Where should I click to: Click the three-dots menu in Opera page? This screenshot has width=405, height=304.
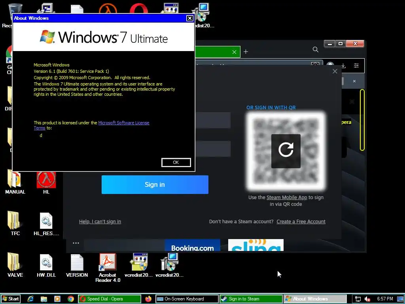tap(76, 243)
